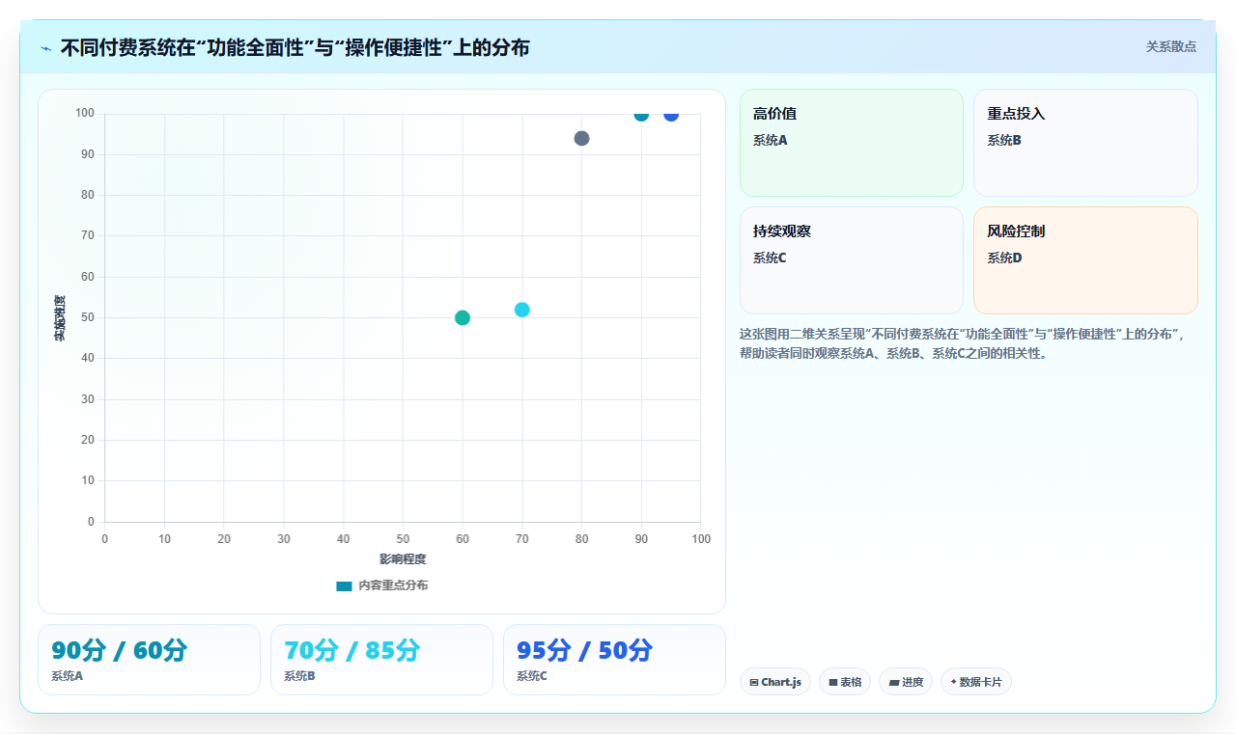Click the teal legend color box

[x=344, y=585]
